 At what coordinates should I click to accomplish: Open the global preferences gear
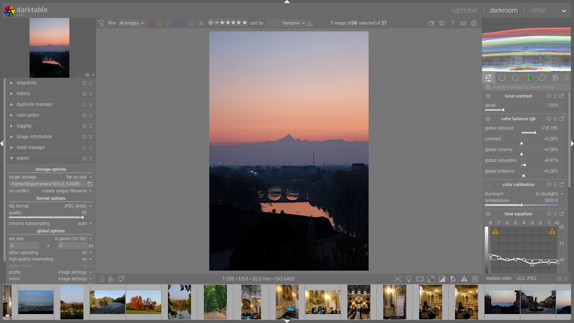point(474,23)
